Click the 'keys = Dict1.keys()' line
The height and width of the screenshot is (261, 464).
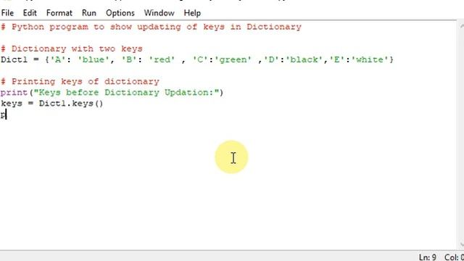click(51, 104)
